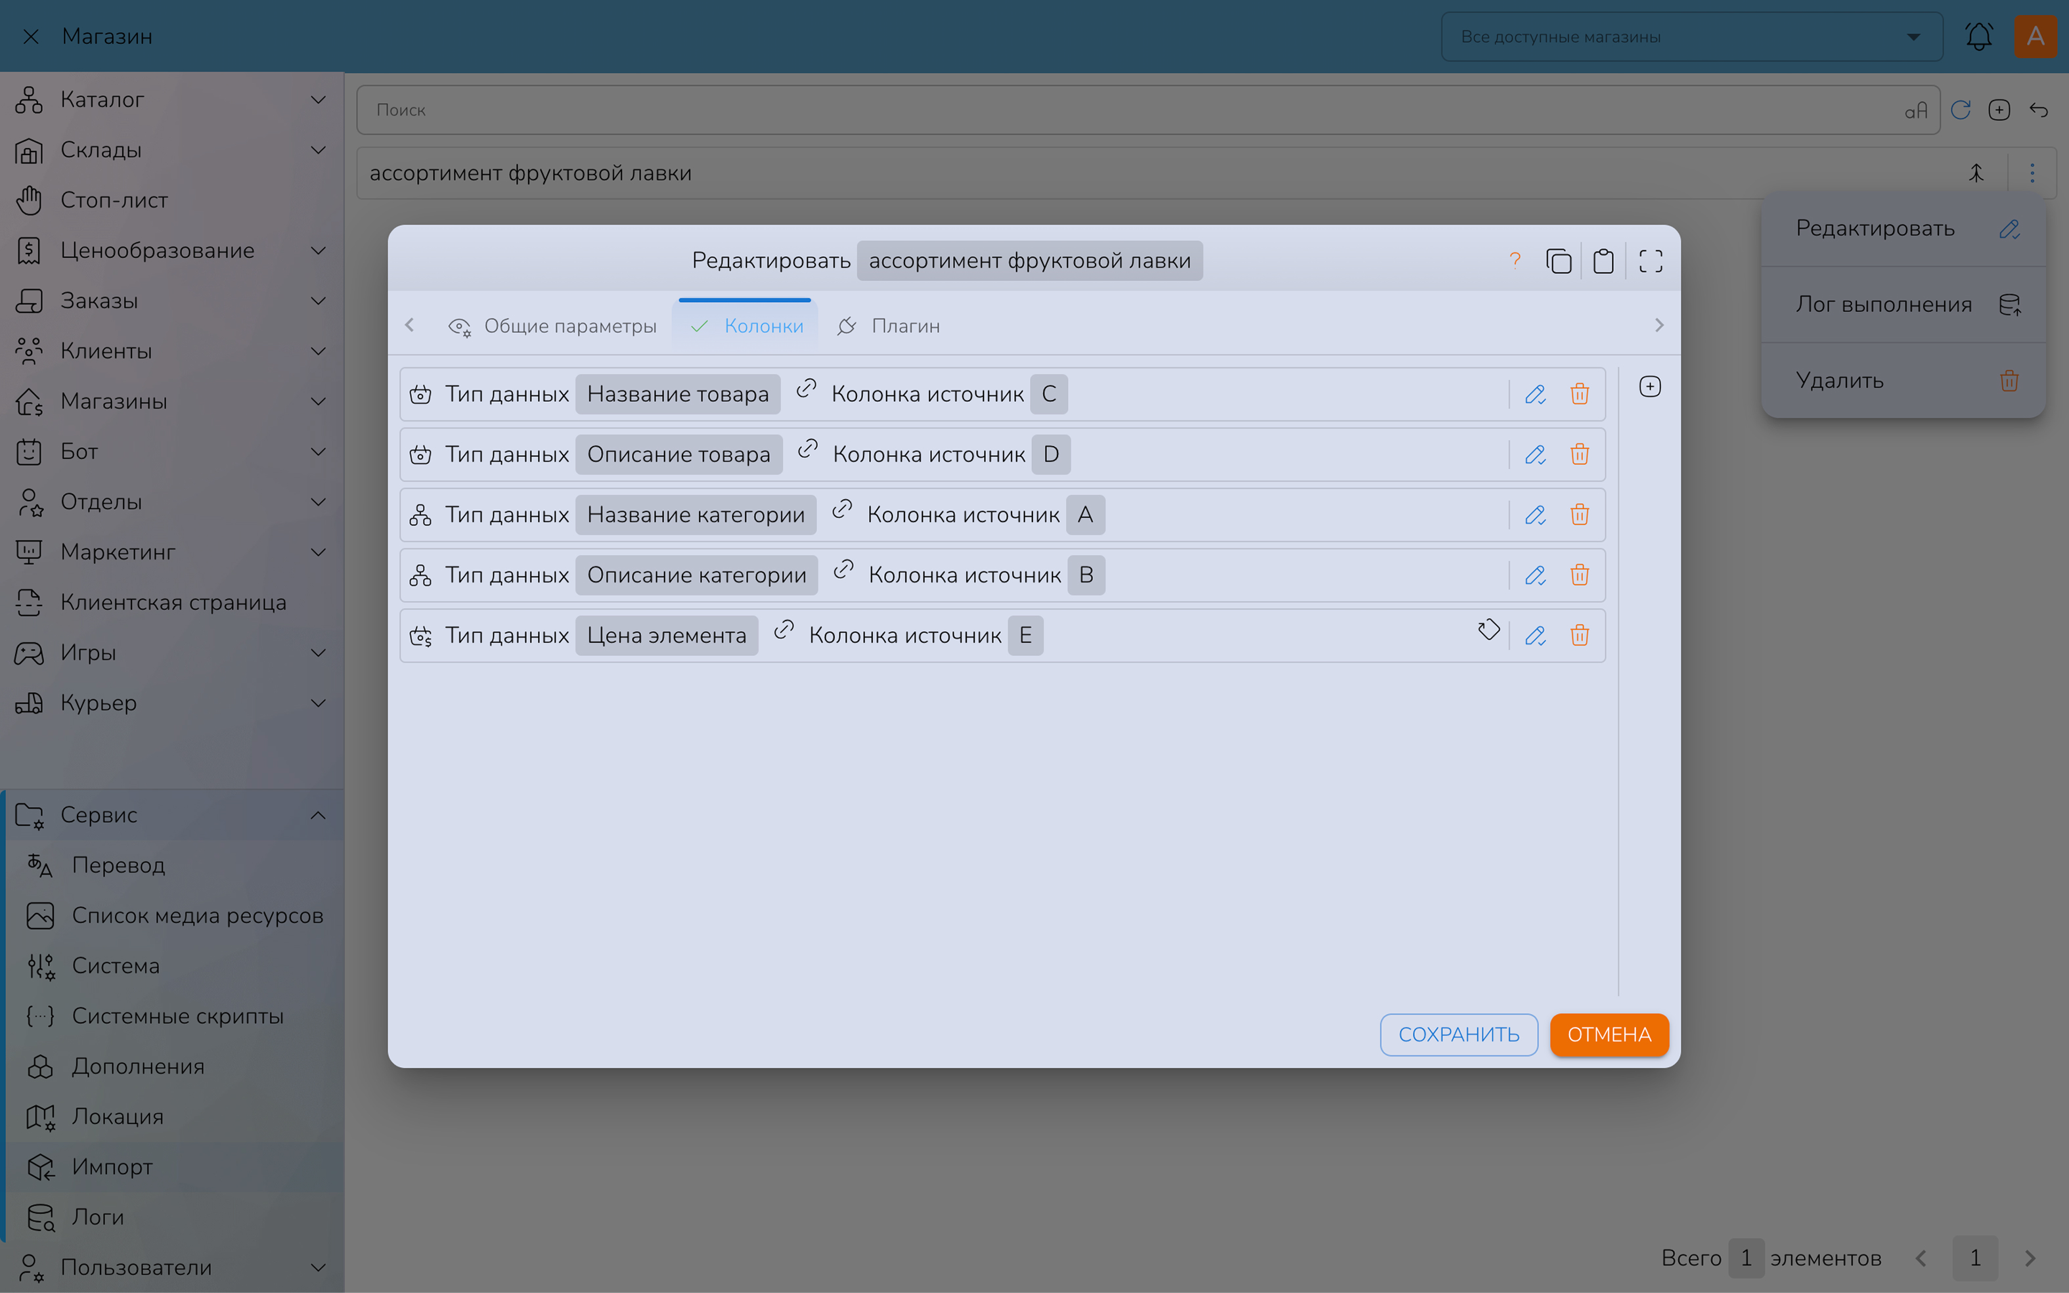Image resolution: width=2069 pixels, height=1293 pixels.
Task: Delete the Цена элемента column row
Action: point(1579,636)
